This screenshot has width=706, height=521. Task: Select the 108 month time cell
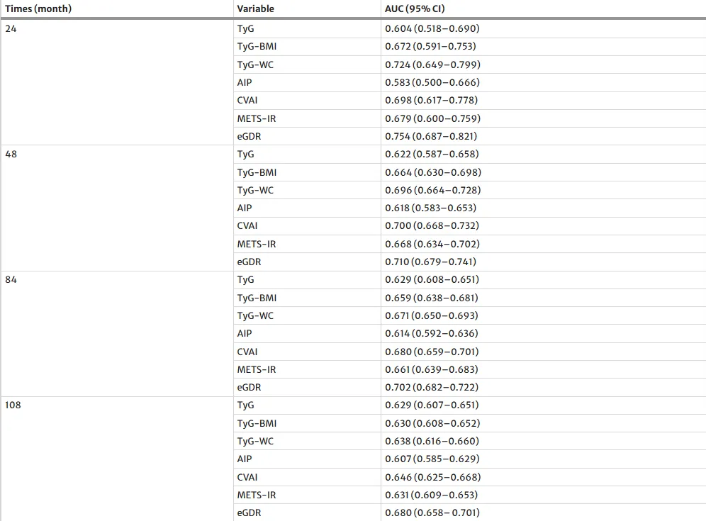tap(13, 405)
